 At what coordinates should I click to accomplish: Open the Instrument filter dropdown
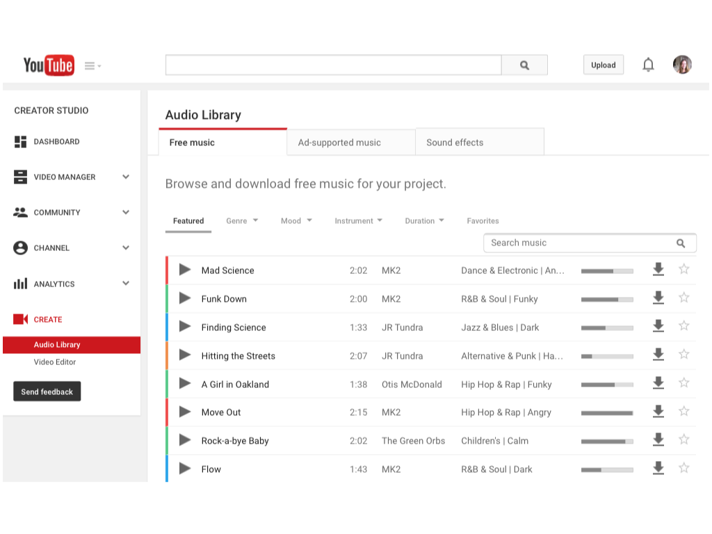pyautogui.click(x=358, y=221)
